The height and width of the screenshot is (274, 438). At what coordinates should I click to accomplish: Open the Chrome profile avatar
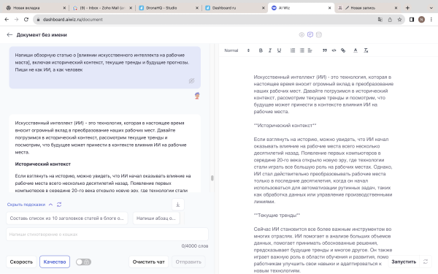click(421, 20)
